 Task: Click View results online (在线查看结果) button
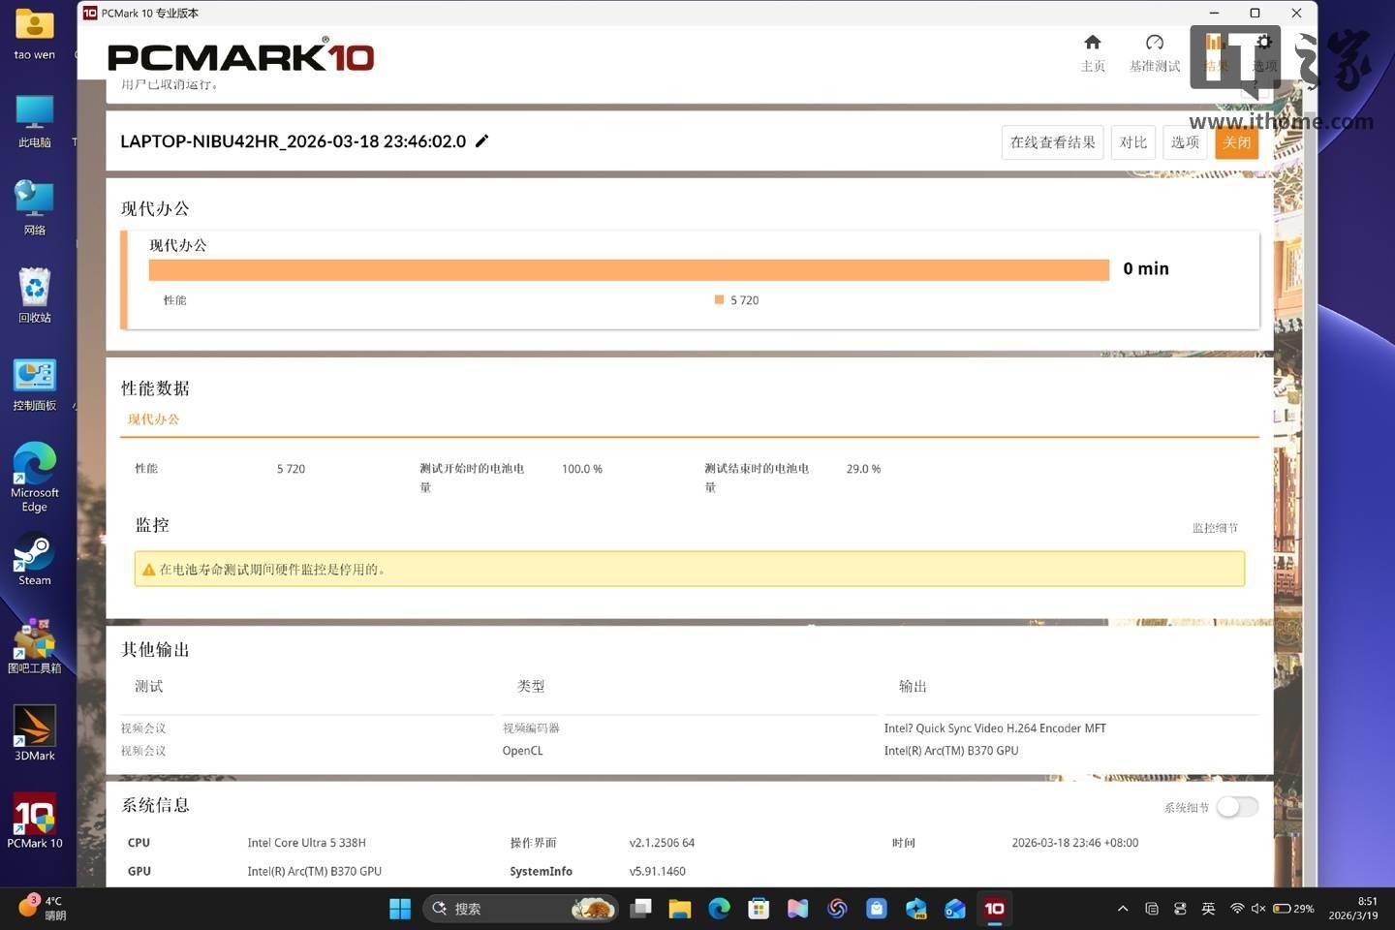pyautogui.click(x=1052, y=142)
